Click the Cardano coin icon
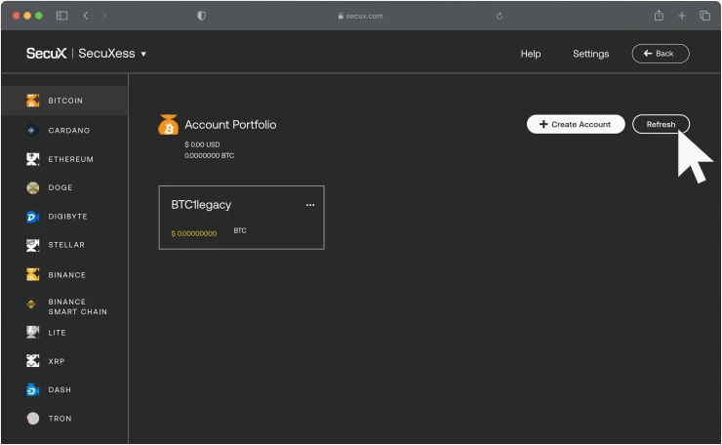Screen dimensions: 722x445 pos(31,131)
